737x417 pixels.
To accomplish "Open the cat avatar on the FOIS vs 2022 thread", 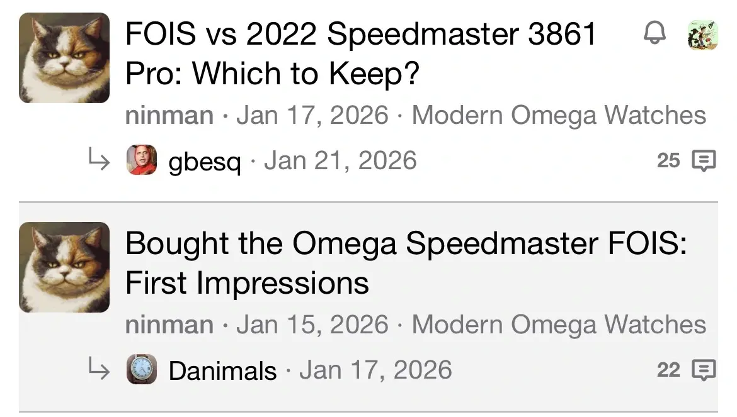I will [64, 58].
